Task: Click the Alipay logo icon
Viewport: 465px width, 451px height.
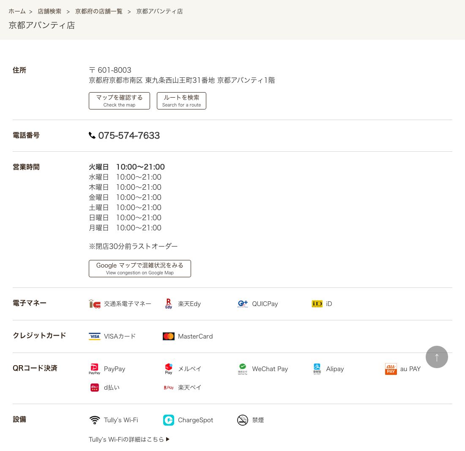Action: (317, 369)
